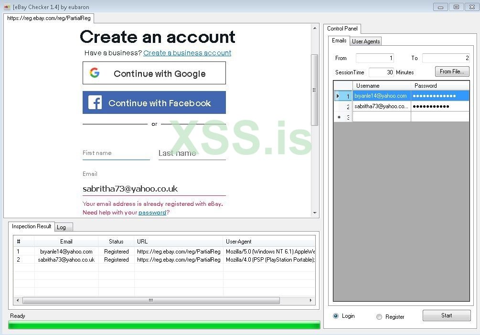The width and height of the screenshot is (480, 335).
Task: Click the horizontal scrollbar thumb in results table
Action: (151, 300)
